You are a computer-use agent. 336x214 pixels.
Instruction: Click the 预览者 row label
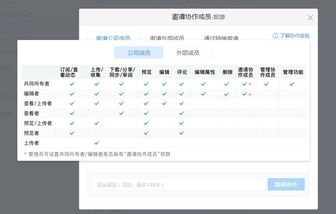31,133
